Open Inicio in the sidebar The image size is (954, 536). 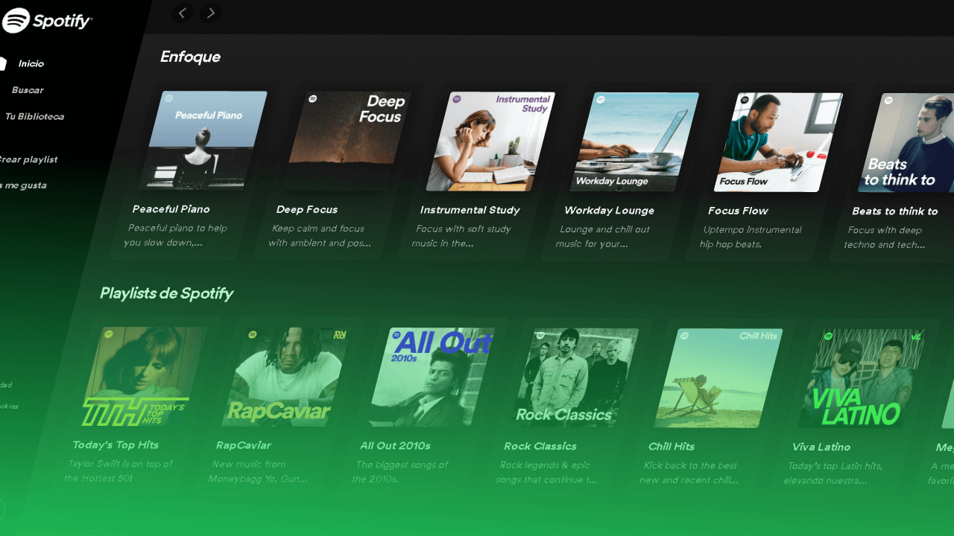[31, 64]
